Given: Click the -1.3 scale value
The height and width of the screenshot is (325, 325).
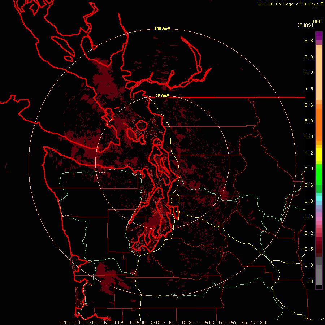Looking at the screenshot, I should click(x=307, y=265).
